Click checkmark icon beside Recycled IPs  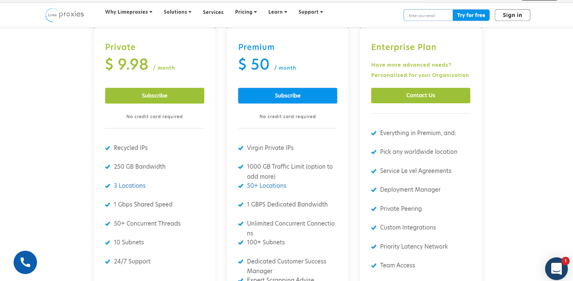click(x=107, y=148)
